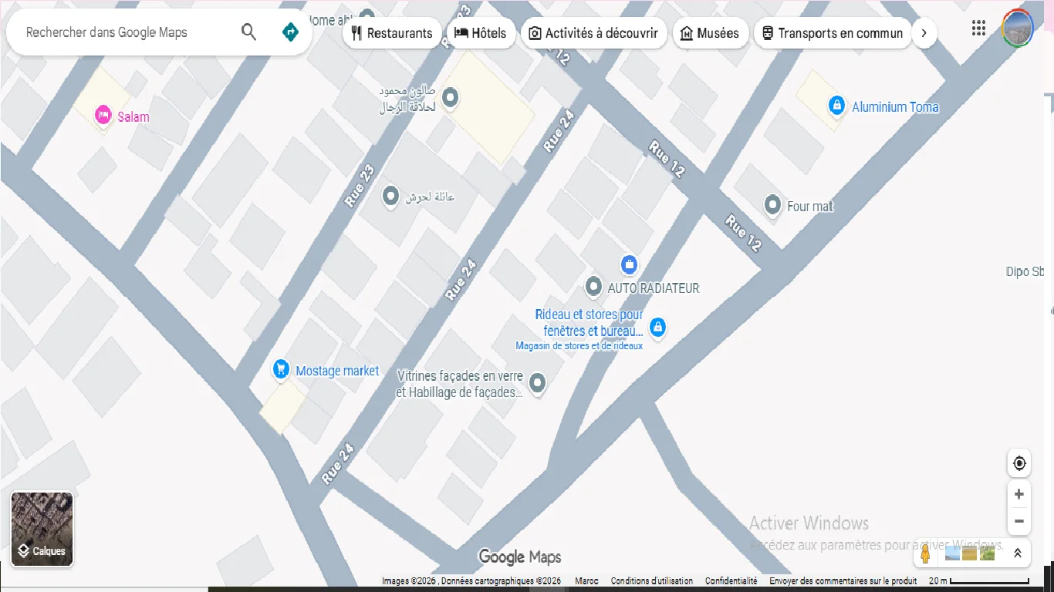Filter by Transports en commun

click(832, 33)
